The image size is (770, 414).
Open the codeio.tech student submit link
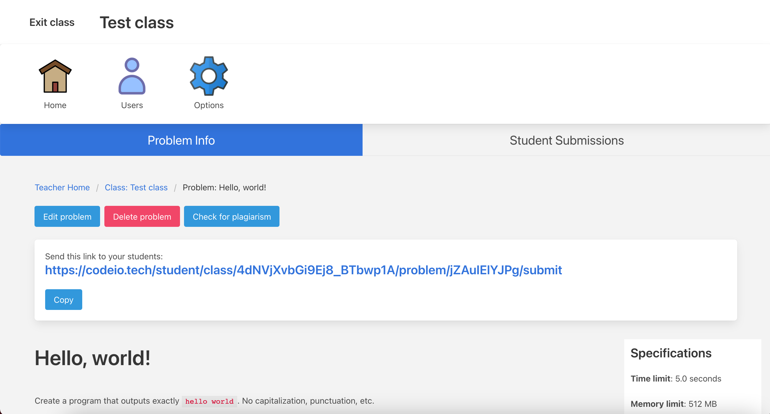(x=303, y=270)
